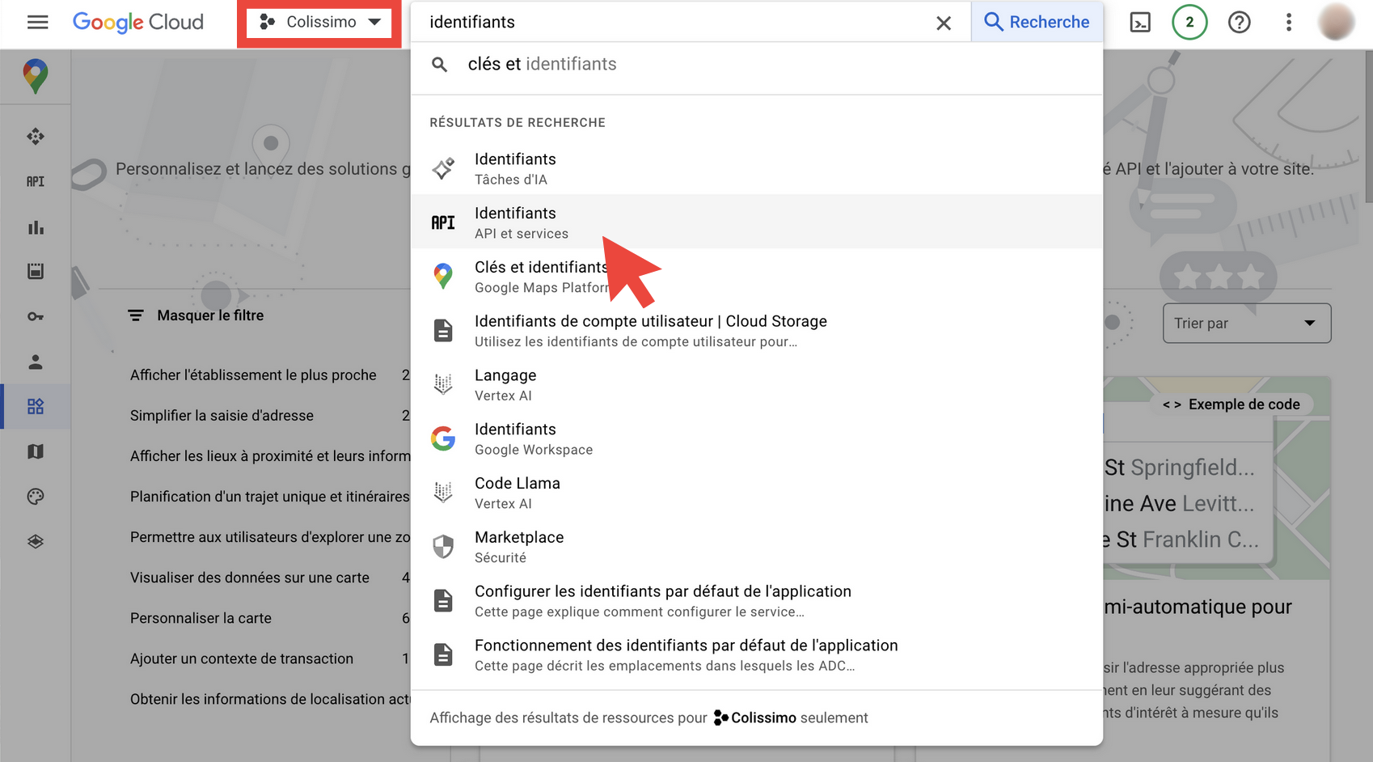Click the sparkle icon beside Tâches d'IA result

click(443, 168)
